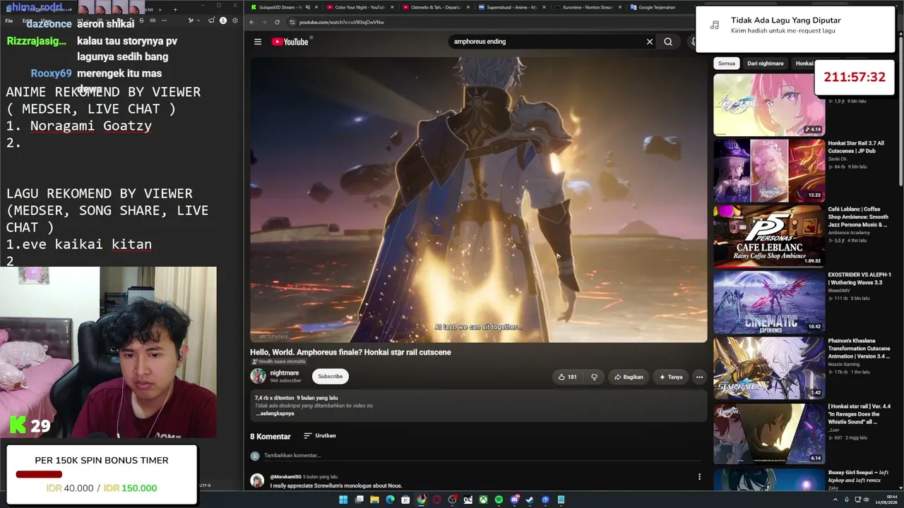
Task: Switch to the Kuronime tab
Action: 587,7
